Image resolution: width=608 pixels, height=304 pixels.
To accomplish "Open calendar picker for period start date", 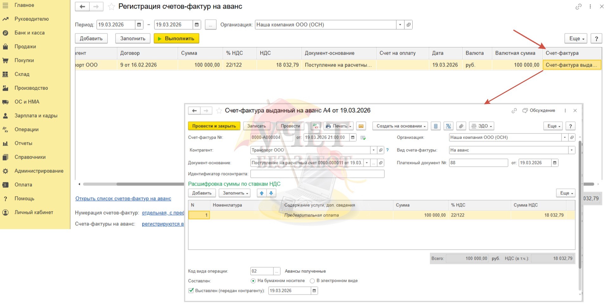I will pos(139,25).
